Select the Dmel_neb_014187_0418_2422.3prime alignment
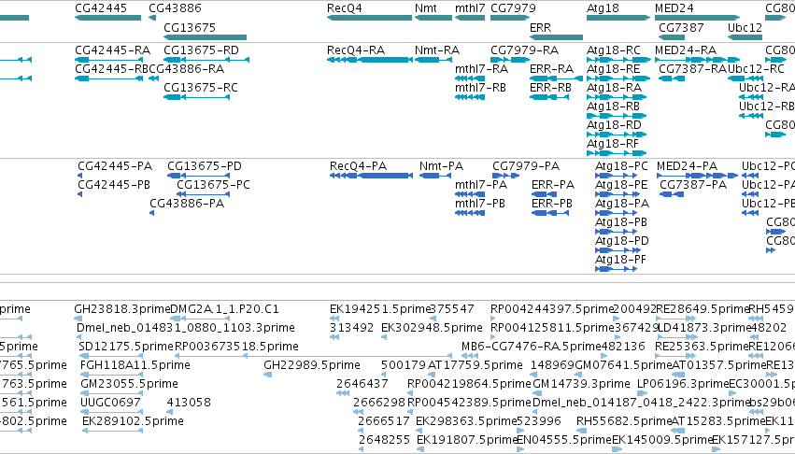This screenshot has width=795, height=454. [x=535, y=412]
